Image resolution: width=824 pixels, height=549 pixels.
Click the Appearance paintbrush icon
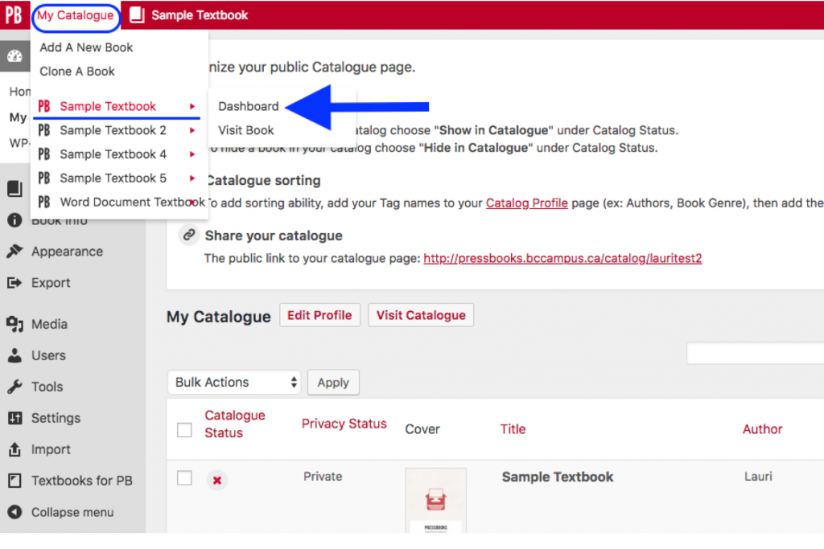tap(14, 252)
